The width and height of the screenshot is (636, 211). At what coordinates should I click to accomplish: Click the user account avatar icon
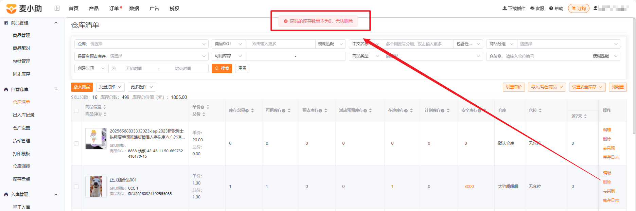[x=595, y=8]
